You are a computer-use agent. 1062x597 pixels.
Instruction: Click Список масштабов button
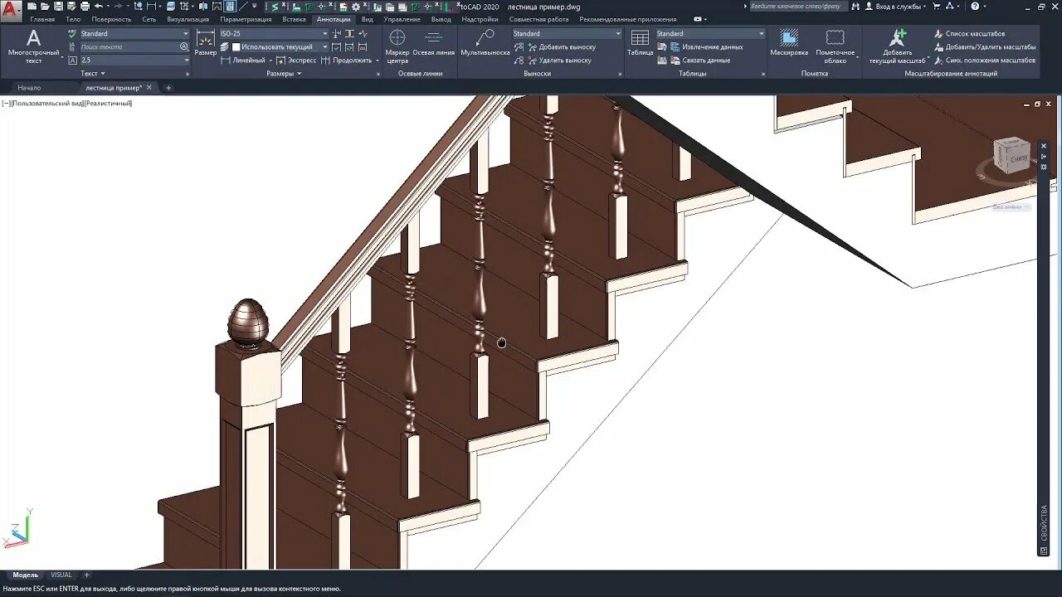pos(969,33)
